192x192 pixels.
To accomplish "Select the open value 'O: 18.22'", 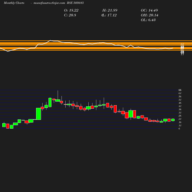I will pos(71,10).
